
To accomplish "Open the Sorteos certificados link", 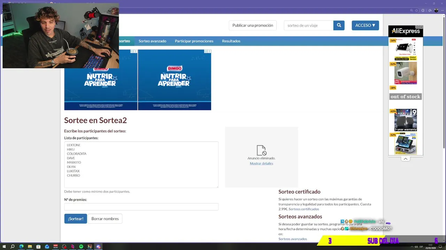I will click(x=304, y=209).
